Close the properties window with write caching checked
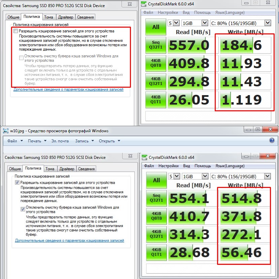 click(x=130, y=156)
